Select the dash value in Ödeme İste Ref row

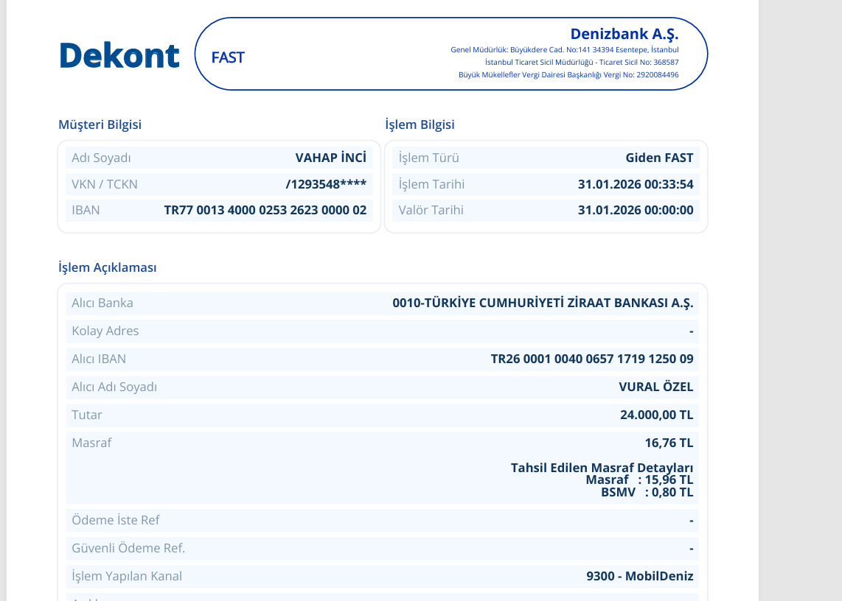[691, 521]
